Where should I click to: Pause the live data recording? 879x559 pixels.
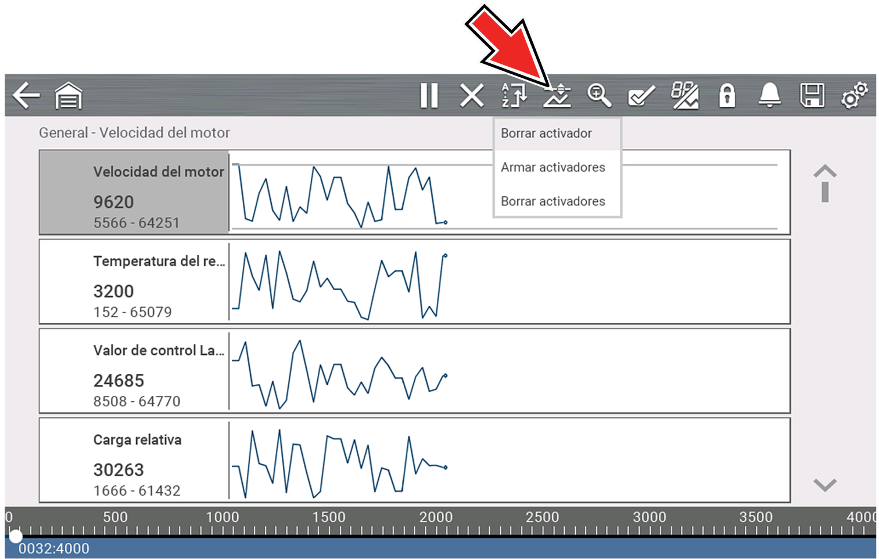429,96
